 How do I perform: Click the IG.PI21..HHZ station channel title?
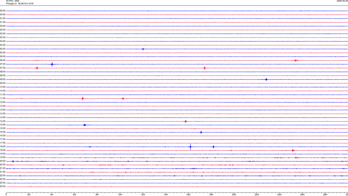(13, 1)
